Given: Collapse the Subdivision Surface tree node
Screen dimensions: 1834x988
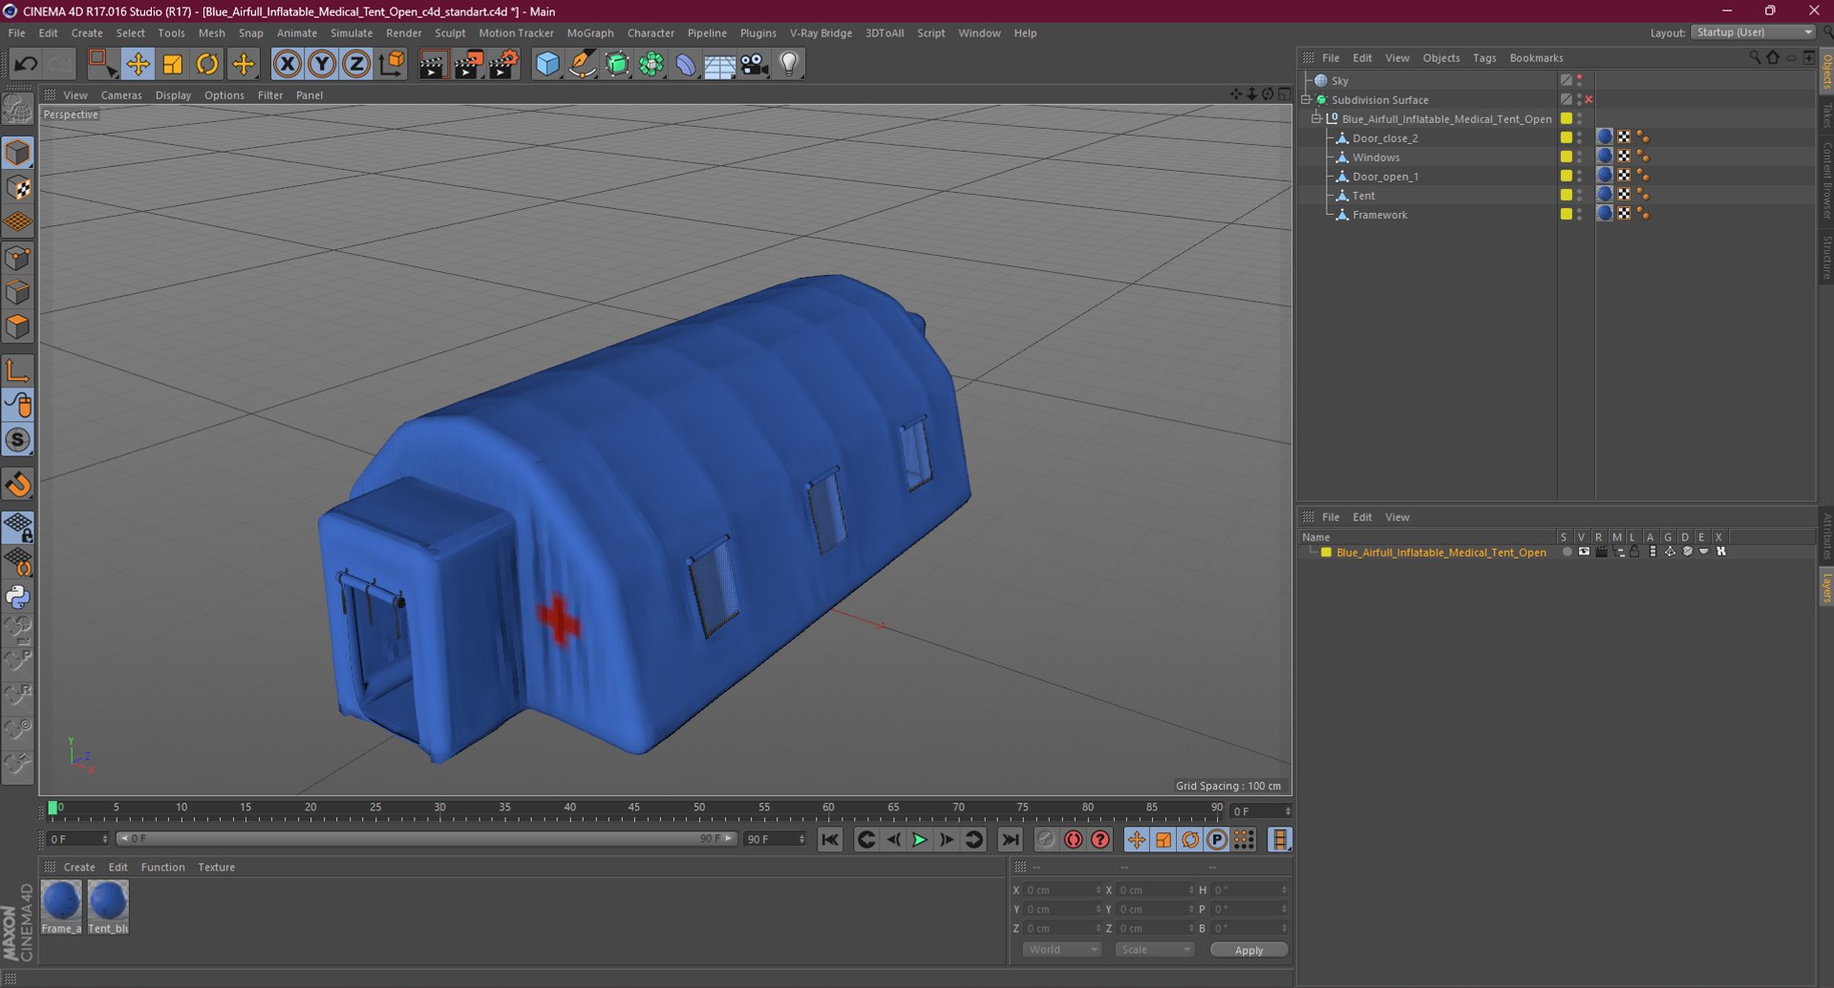Looking at the screenshot, I should tap(1307, 99).
